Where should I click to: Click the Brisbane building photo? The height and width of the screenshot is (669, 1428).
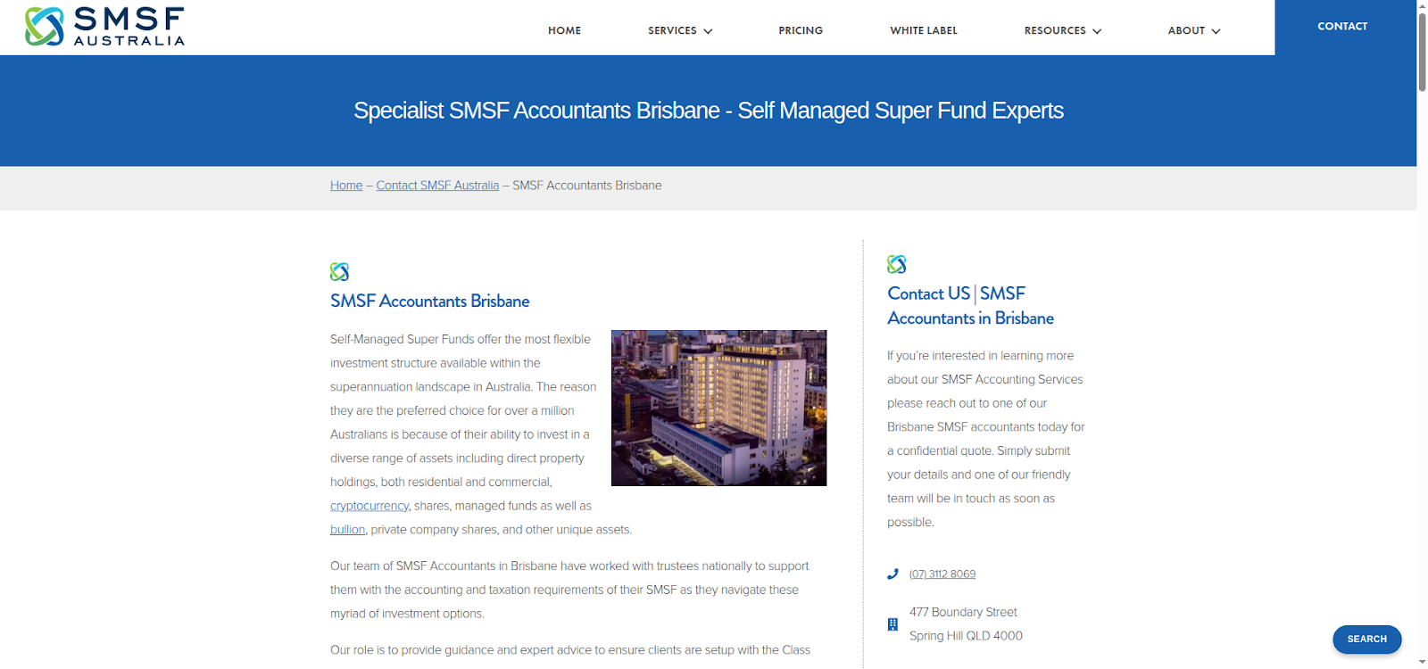[718, 408]
